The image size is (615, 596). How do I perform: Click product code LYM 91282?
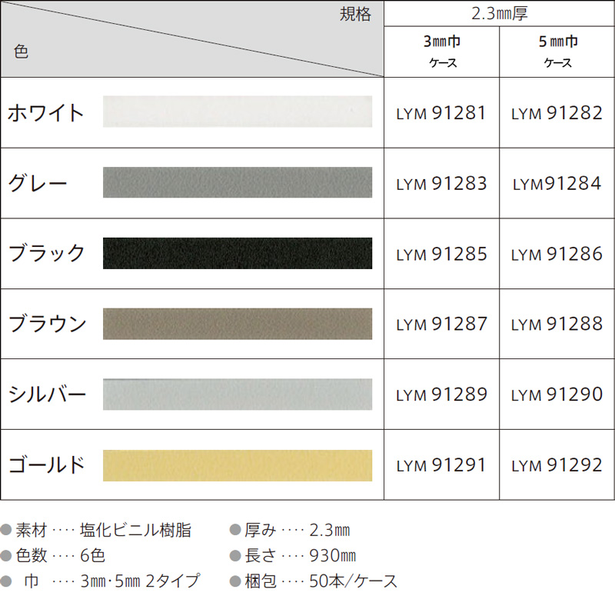pyautogui.click(x=557, y=113)
